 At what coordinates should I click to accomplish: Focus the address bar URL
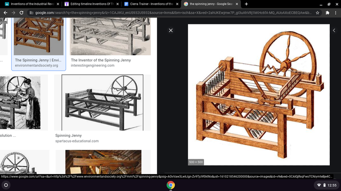(x=173, y=13)
